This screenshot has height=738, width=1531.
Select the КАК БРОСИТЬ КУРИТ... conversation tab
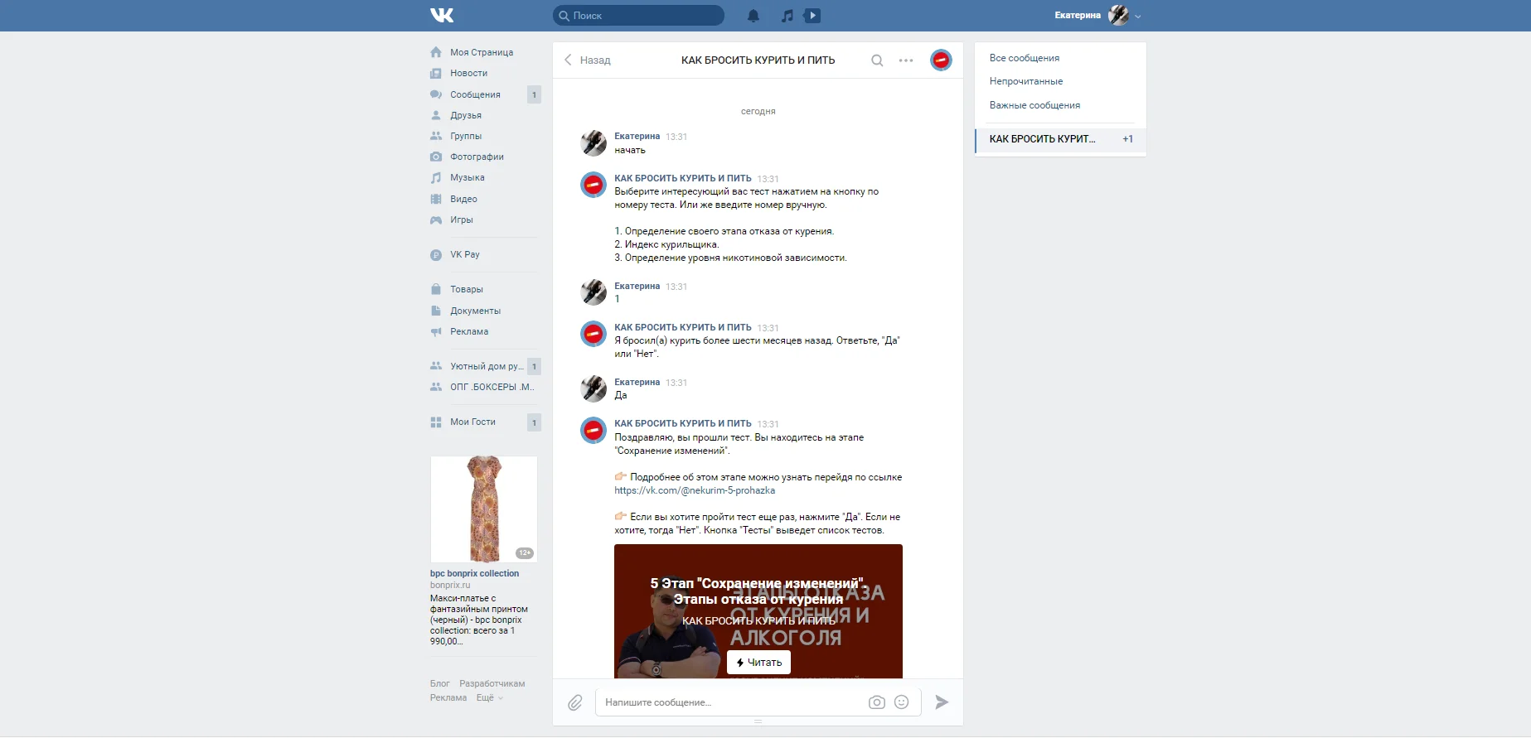pos(1060,139)
